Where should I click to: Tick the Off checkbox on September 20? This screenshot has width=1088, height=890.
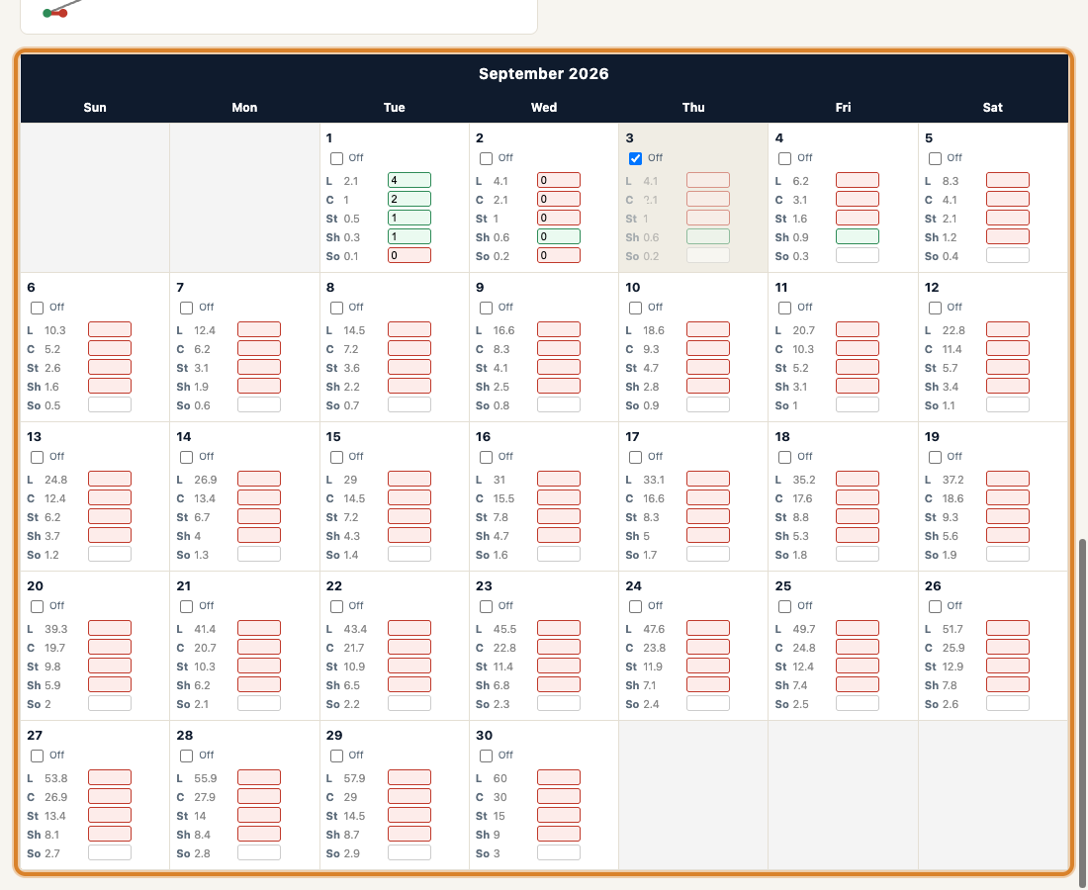38,607
